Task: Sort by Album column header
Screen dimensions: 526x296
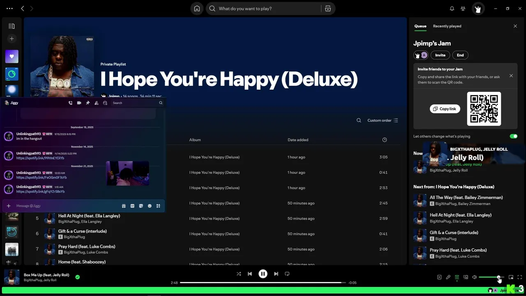Action: coord(195,140)
